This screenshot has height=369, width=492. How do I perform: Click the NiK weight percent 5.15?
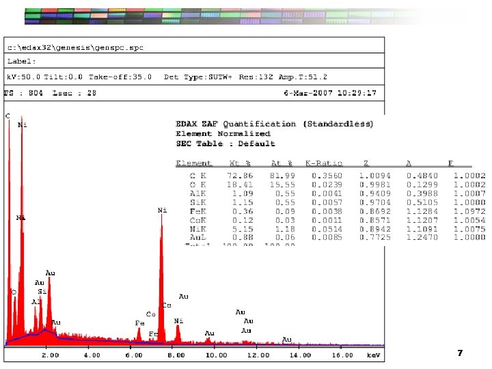tap(243, 229)
